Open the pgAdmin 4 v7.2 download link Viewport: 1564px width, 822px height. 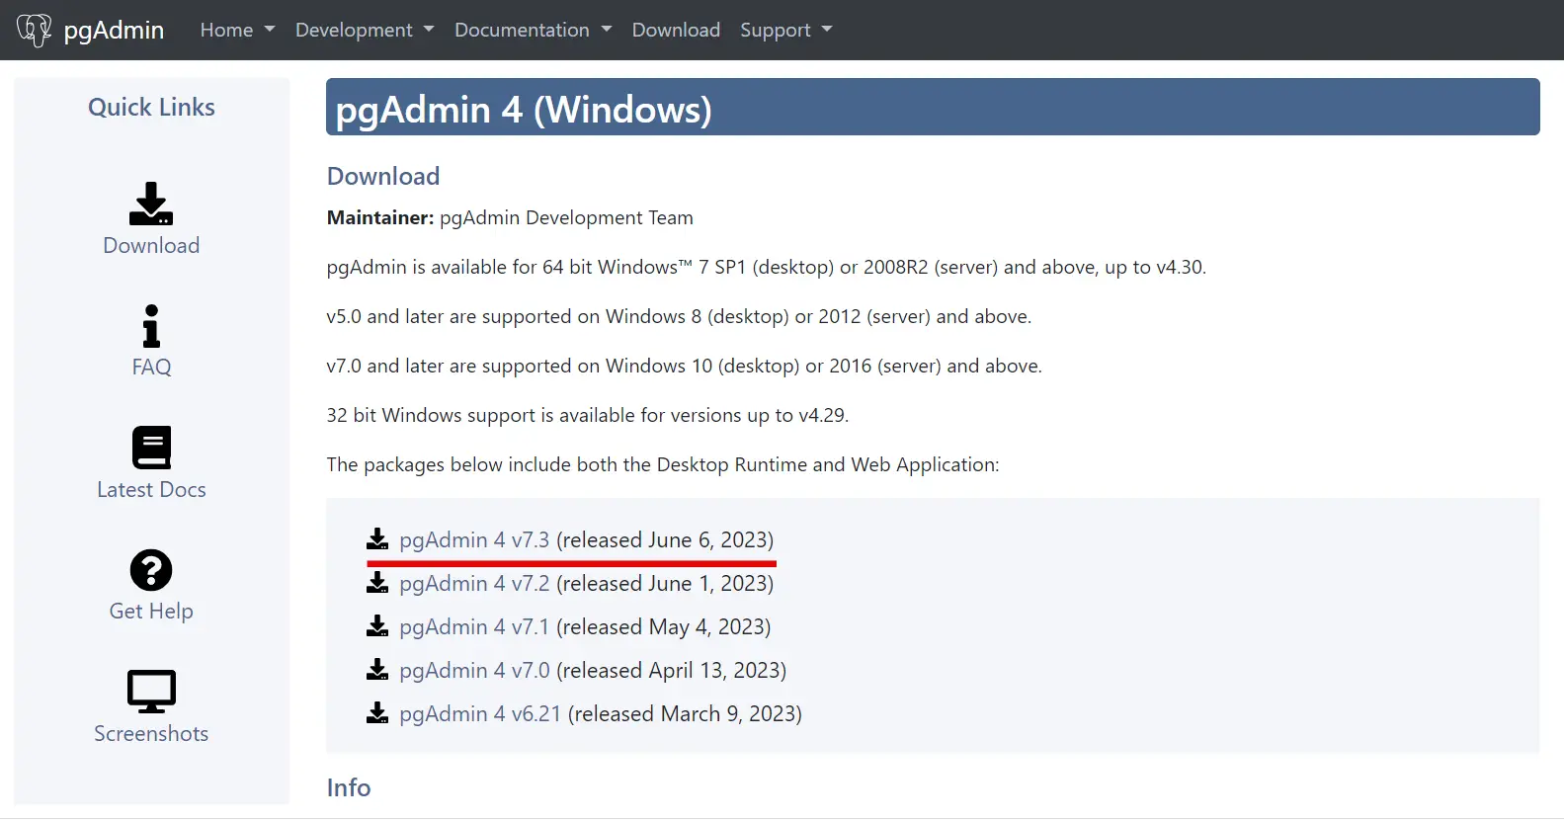pyautogui.click(x=474, y=583)
